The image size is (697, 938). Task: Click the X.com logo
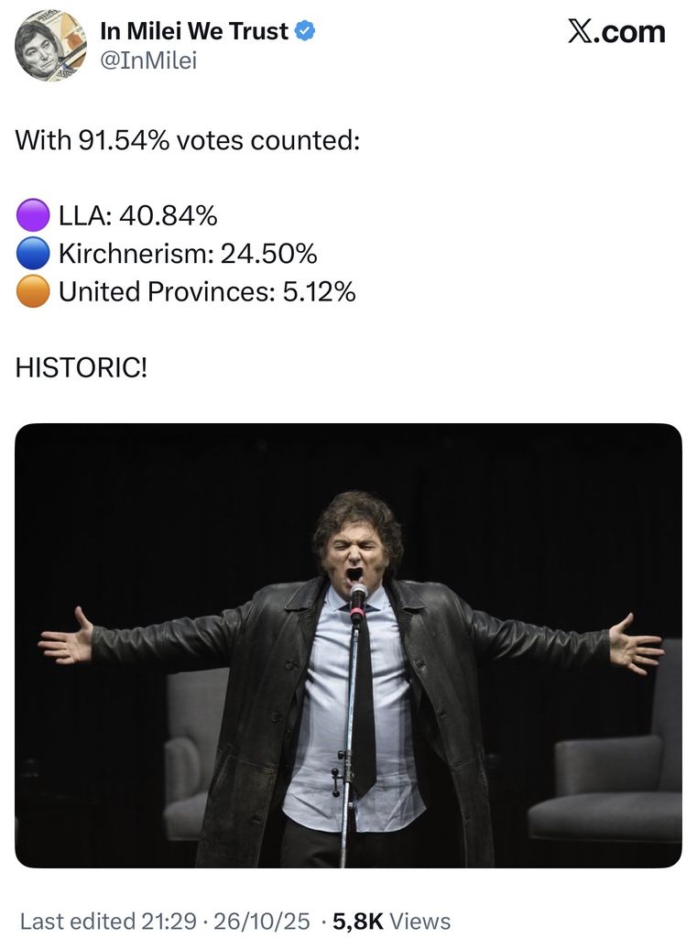tap(615, 32)
